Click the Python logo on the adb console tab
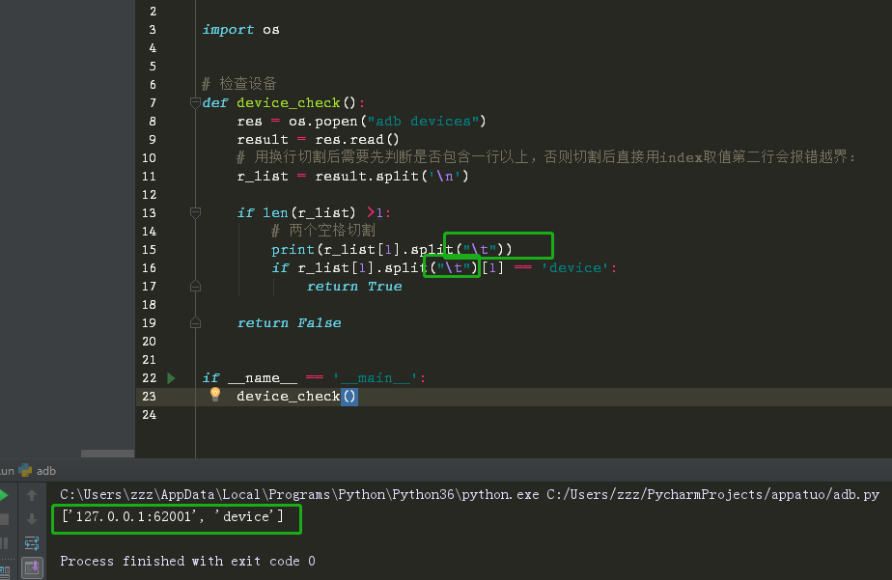Image resolution: width=892 pixels, height=580 pixels. (x=25, y=470)
